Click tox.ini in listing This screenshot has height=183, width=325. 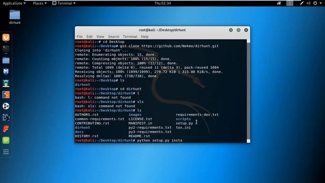click(x=183, y=128)
